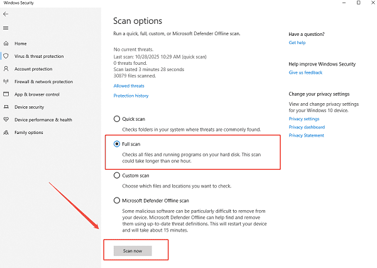377x268 pixels.
Task: Click the Virus & threat protection shield icon
Action: click(x=6, y=56)
